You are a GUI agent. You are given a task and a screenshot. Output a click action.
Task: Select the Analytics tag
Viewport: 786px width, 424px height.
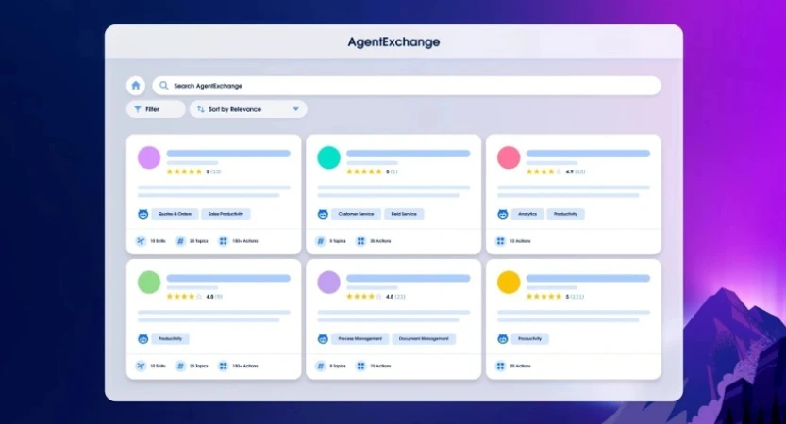pos(527,214)
